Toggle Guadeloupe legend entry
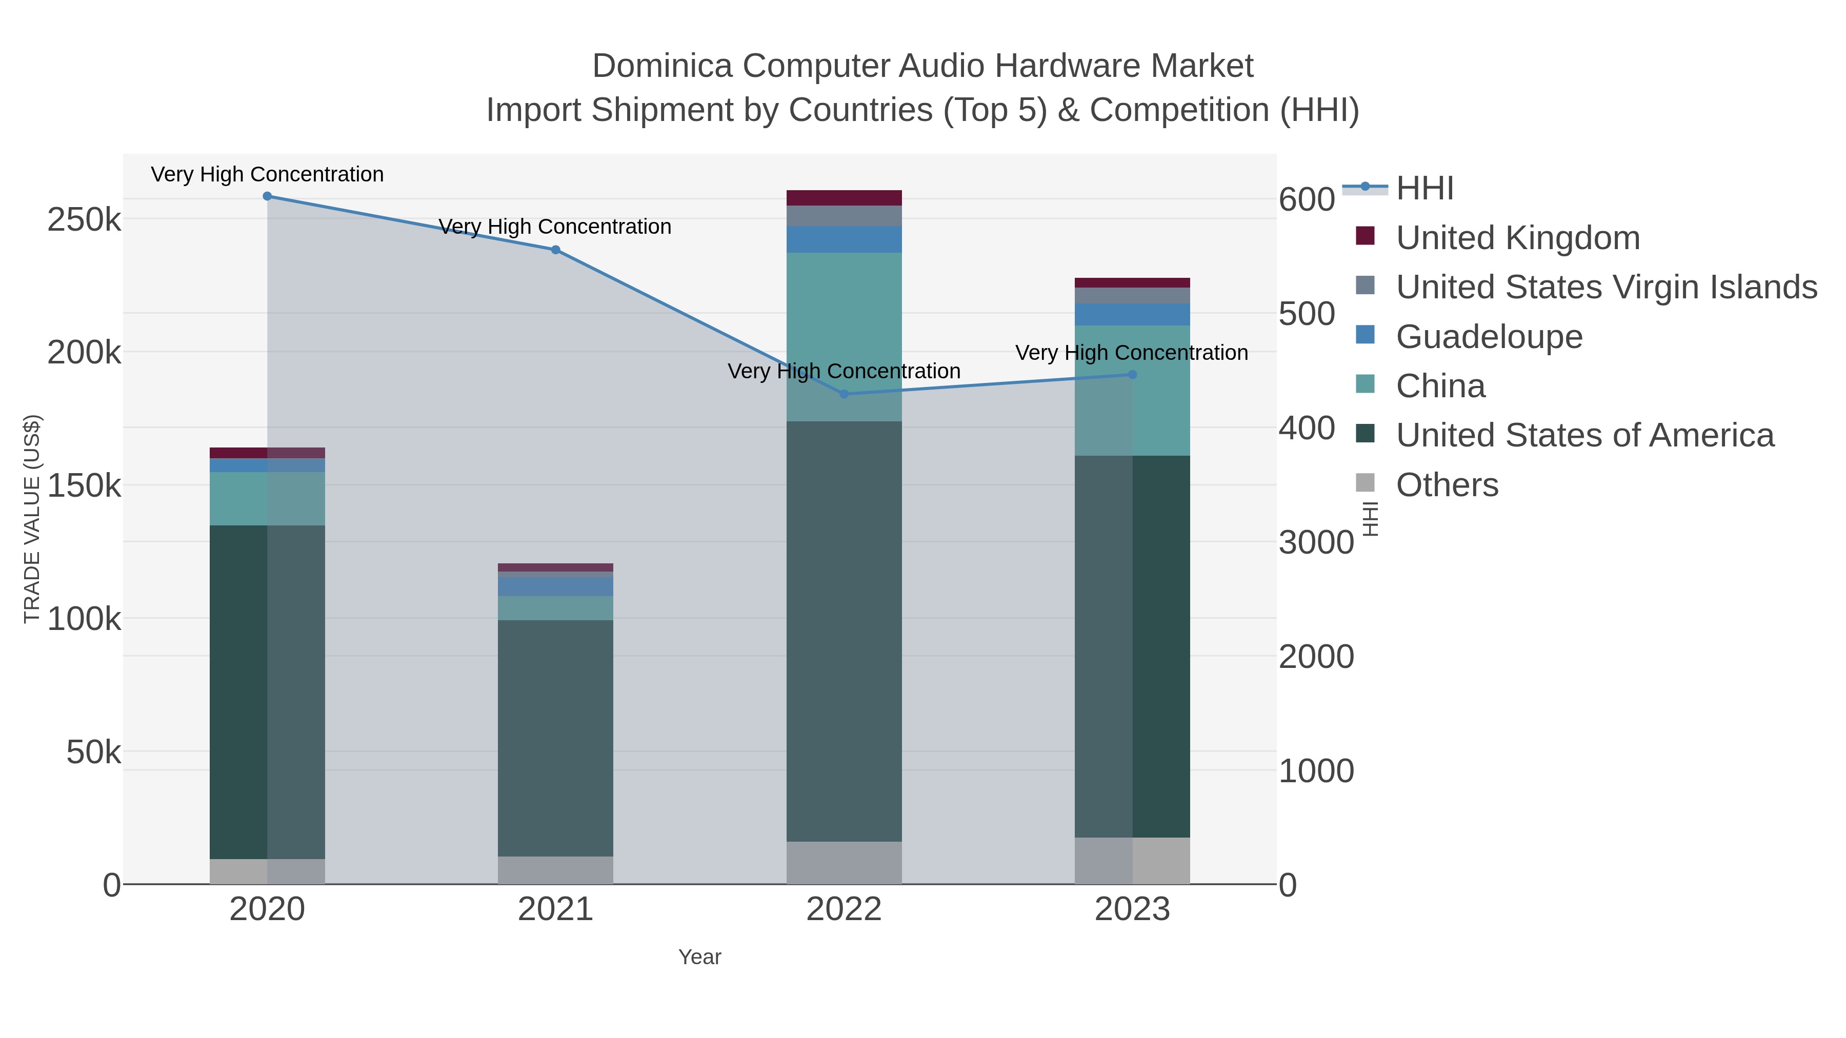Screen dimensions: 1846x1038 click(x=1469, y=337)
